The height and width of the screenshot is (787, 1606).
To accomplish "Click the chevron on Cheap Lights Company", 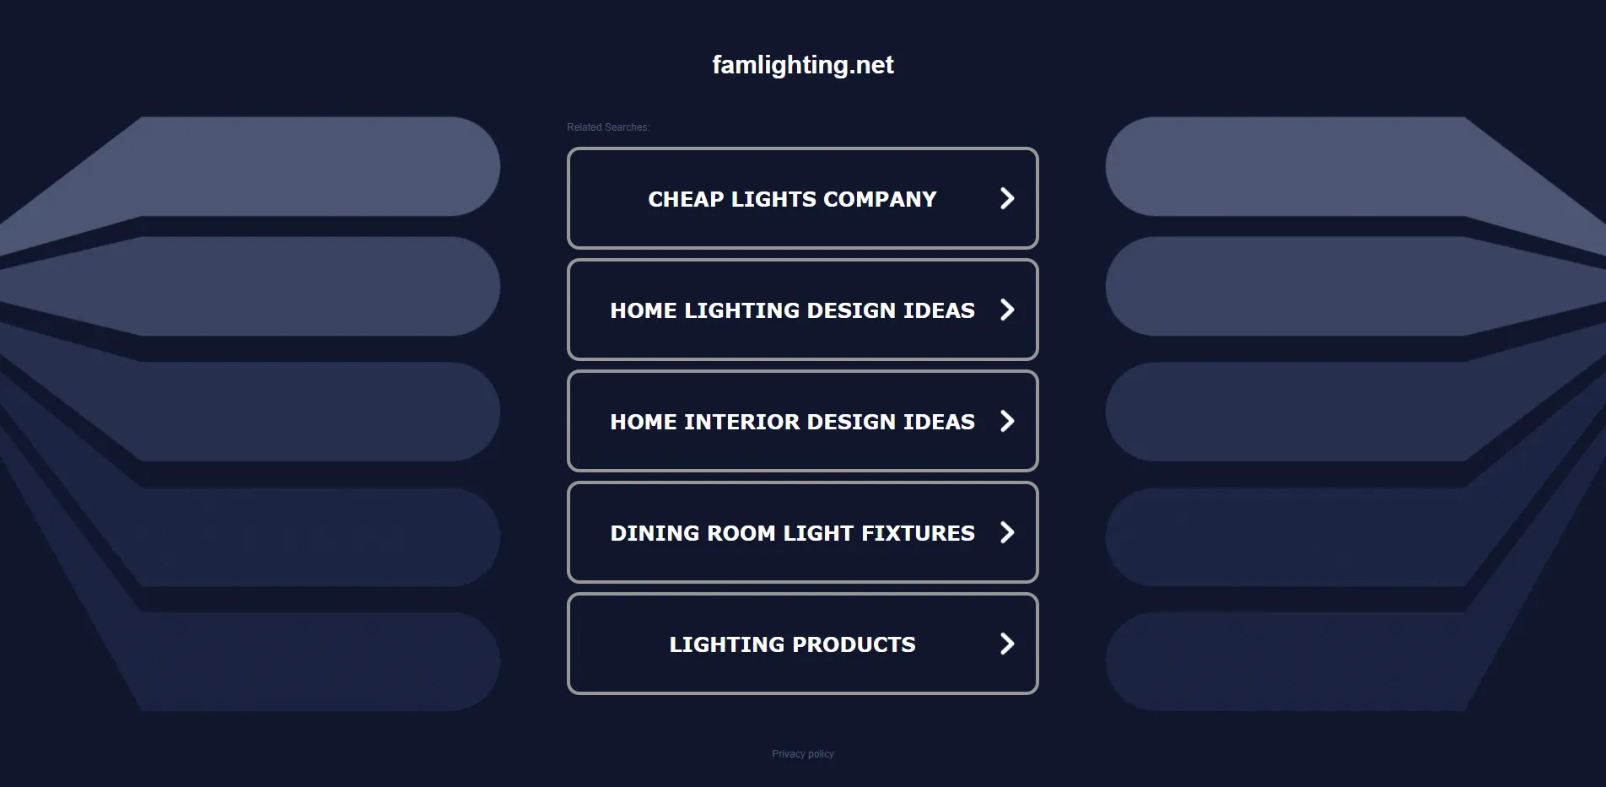I will point(1006,198).
